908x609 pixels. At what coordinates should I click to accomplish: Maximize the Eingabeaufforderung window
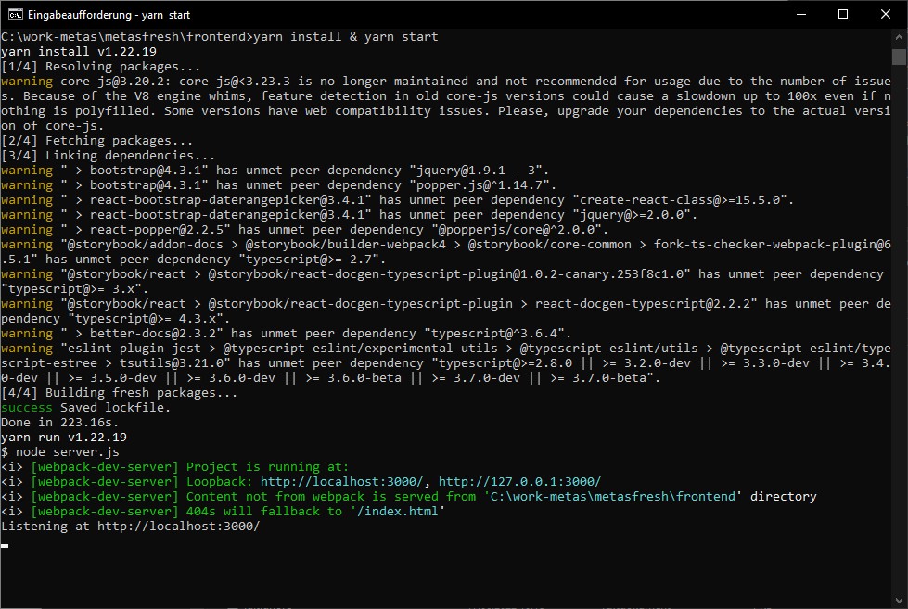click(843, 15)
